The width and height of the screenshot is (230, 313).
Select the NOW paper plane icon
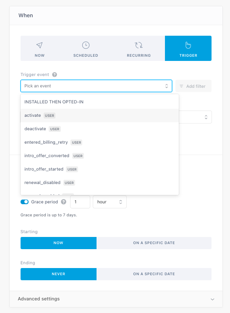tap(39, 45)
